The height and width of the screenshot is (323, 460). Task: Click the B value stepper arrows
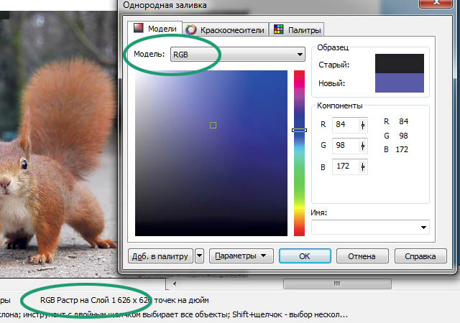[x=362, y=167]
